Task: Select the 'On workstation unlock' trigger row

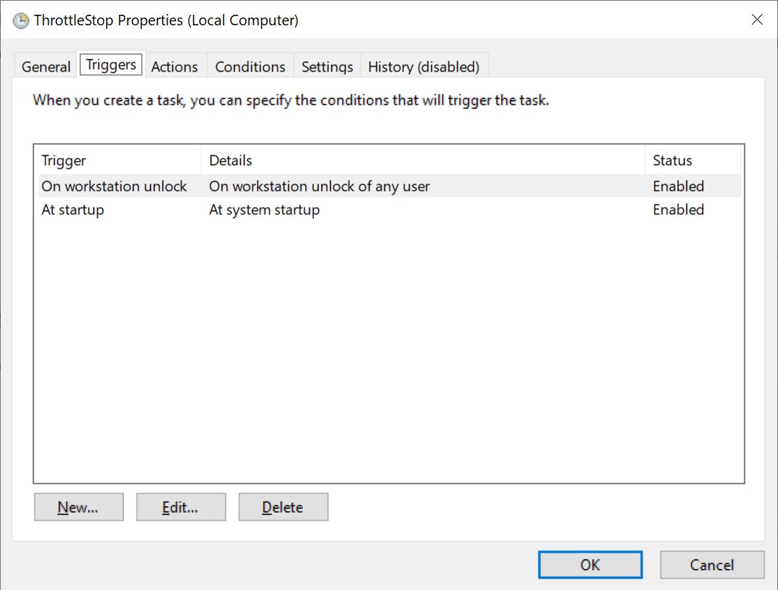Action: [389, 186]
